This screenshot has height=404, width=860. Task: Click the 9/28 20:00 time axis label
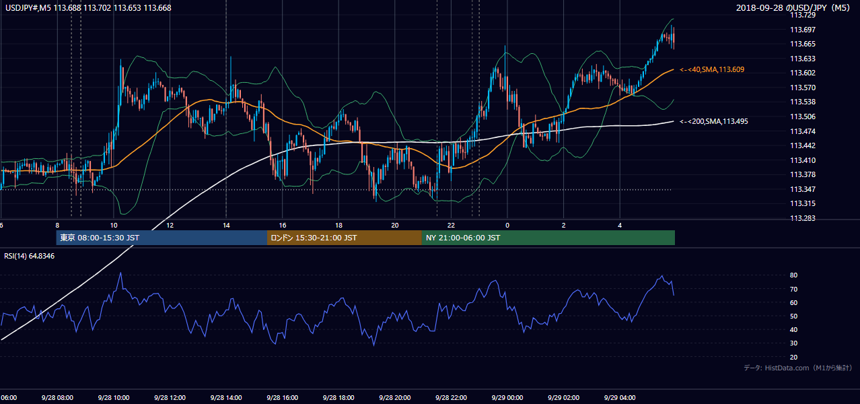394,398
